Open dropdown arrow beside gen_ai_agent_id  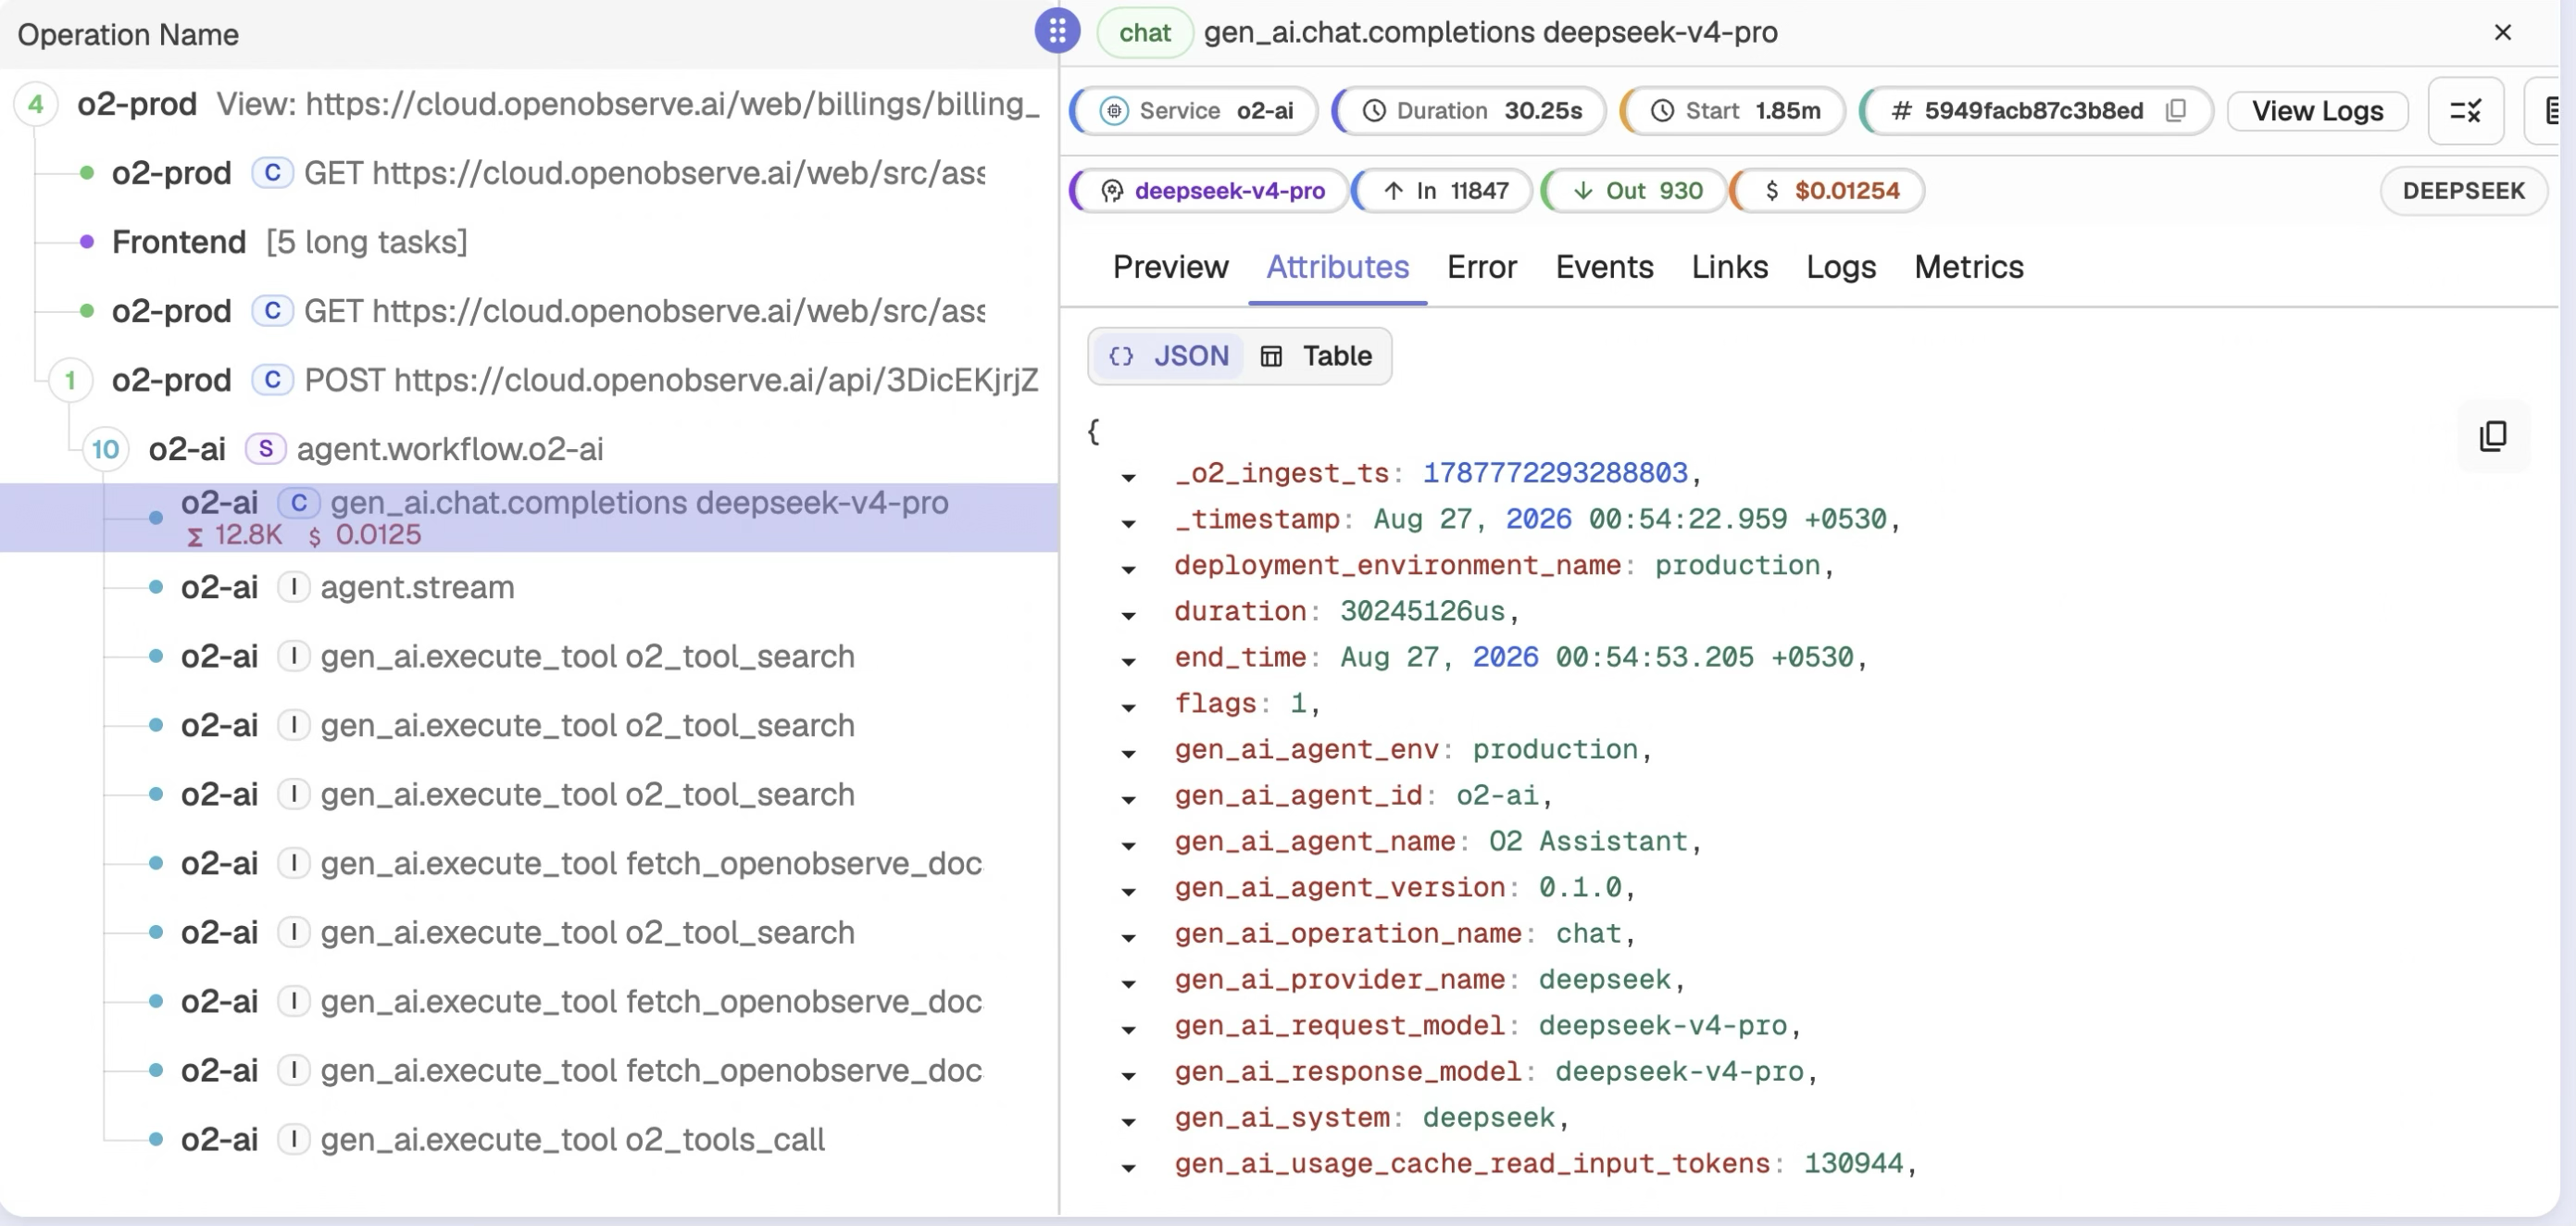point(1128,799)
